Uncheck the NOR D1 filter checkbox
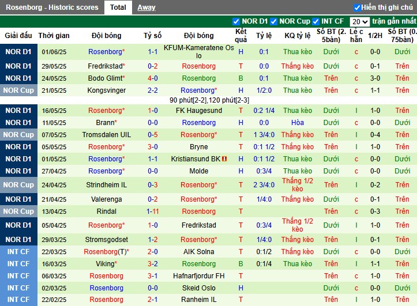Screen dimensions: 417x306 pyautogui.click(x=236, y=21)
